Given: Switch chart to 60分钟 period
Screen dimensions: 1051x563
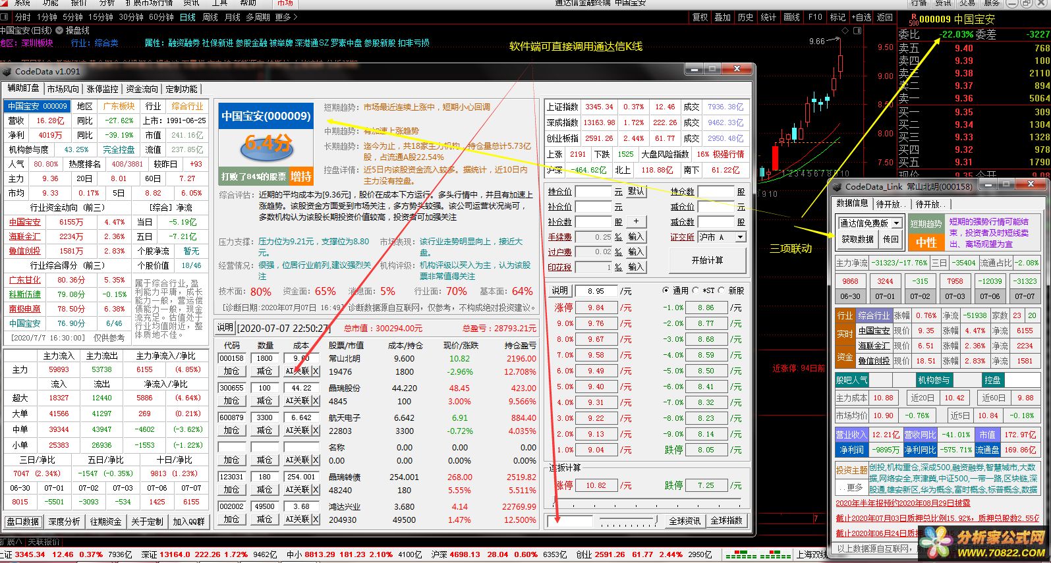Looking at the screenshot, I should (161, 17).
